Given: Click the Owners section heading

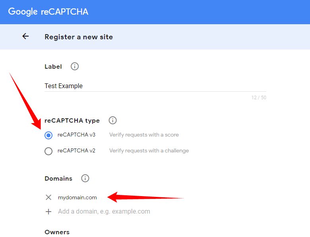Looking at the screenshot, I should tap(57, 232).
